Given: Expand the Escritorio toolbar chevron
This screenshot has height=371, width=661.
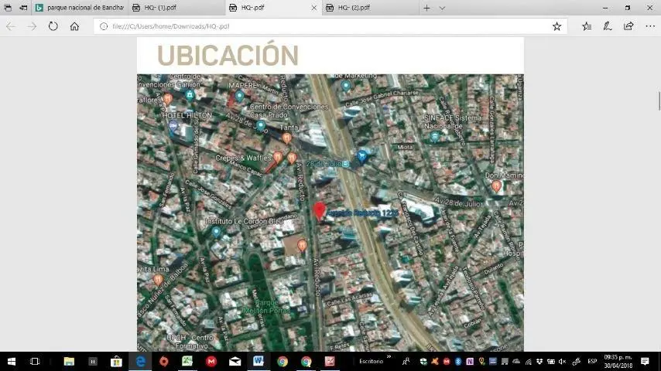Looking at the screenshot, I should coord(389,357).
